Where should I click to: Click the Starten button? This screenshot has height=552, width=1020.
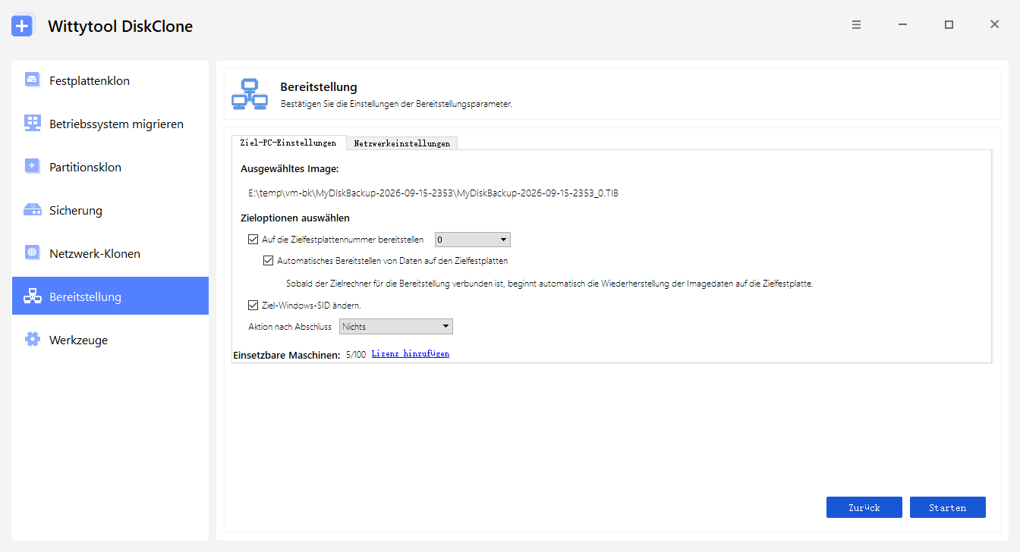[x=947, y=507]
